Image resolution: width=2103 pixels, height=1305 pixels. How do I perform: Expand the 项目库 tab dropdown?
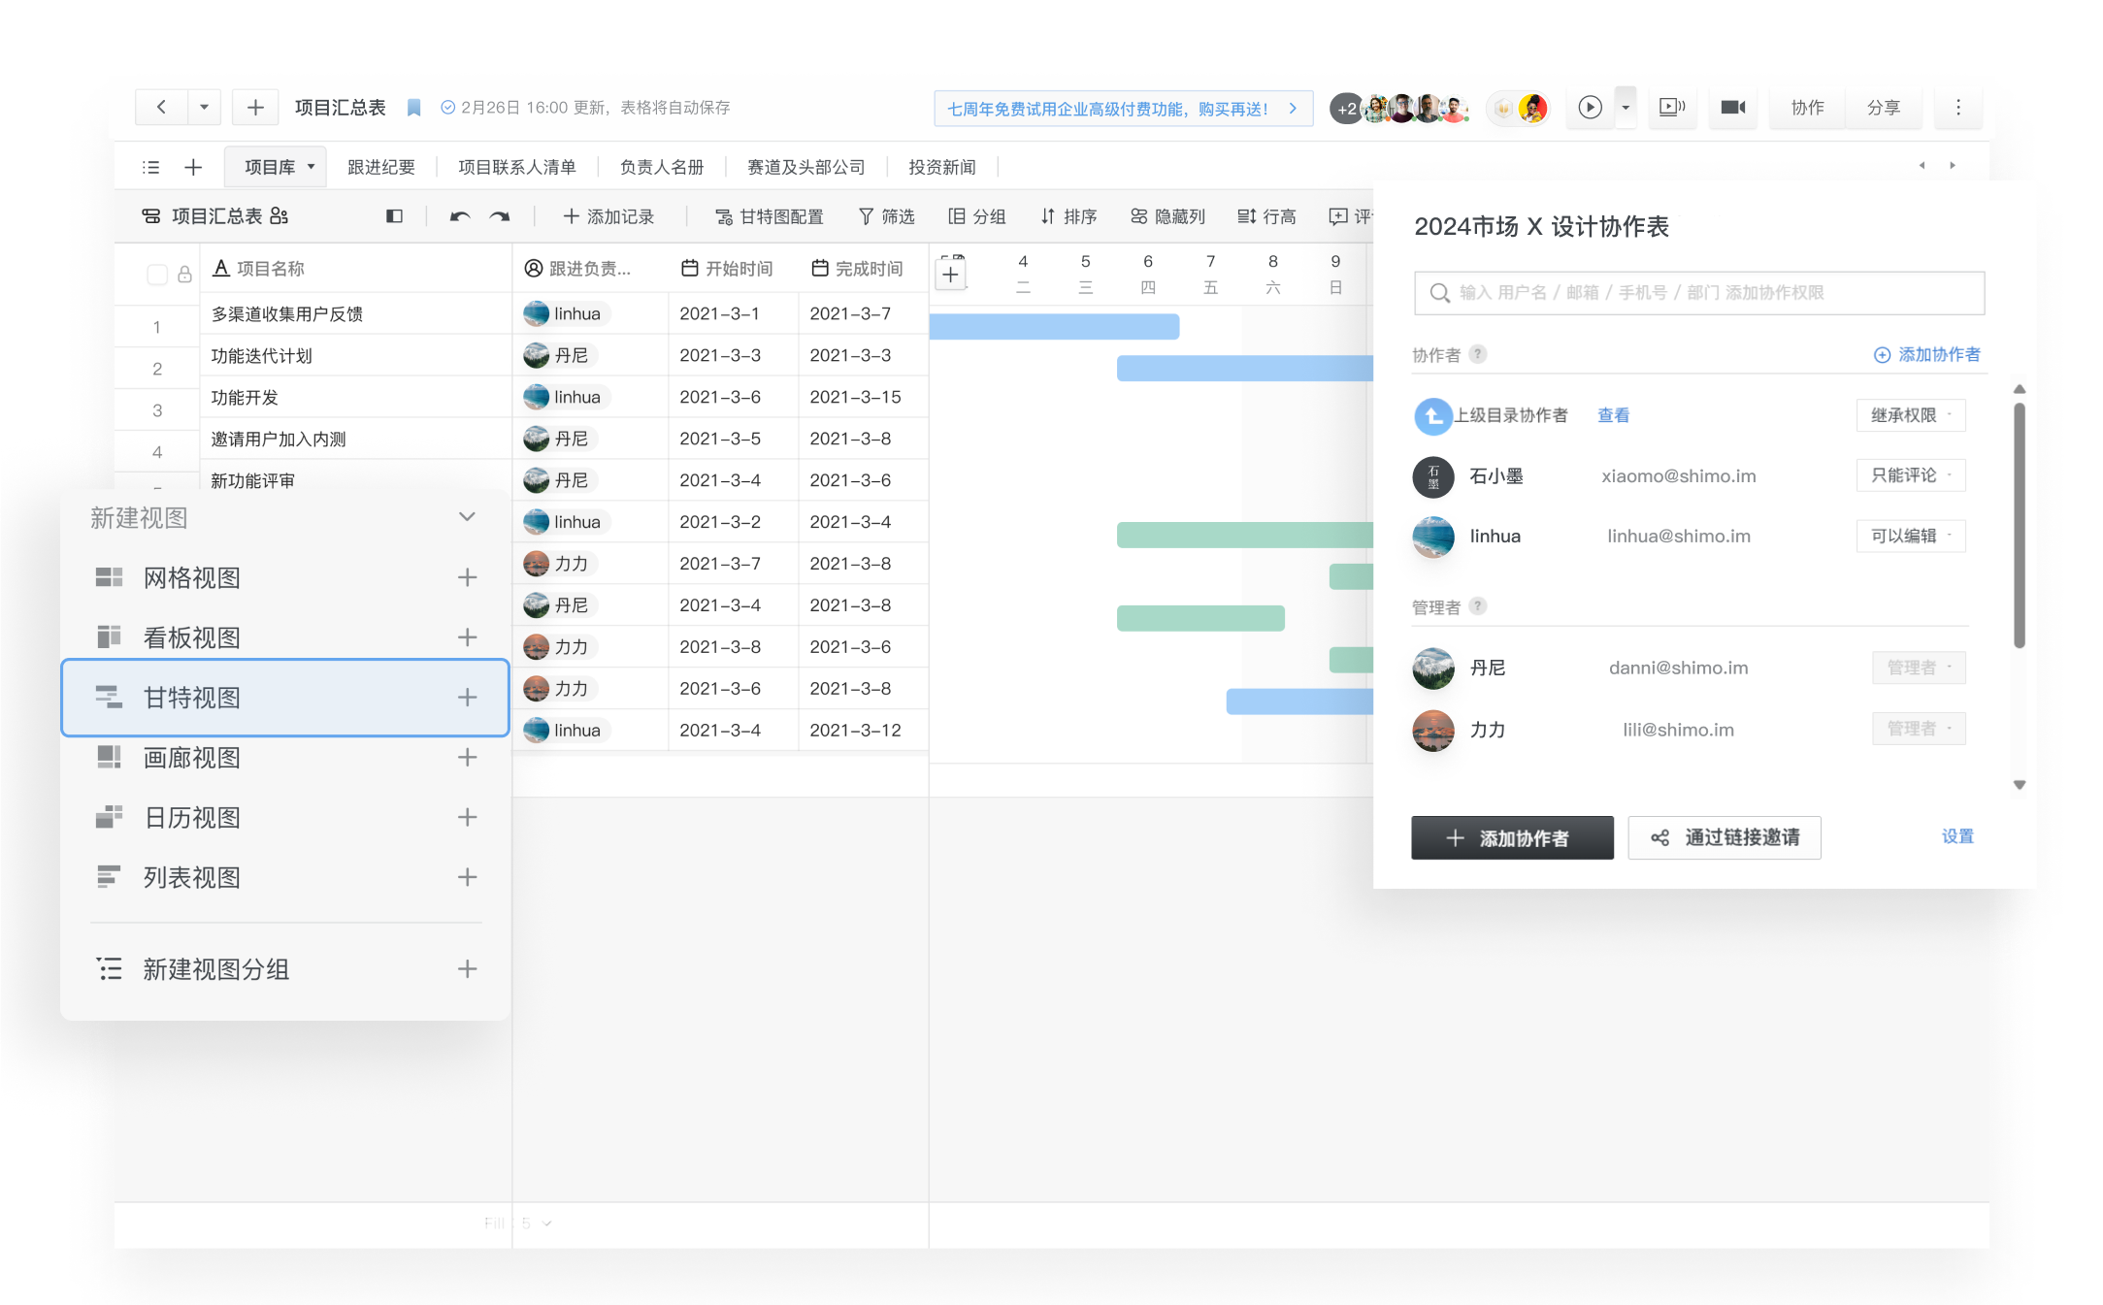pos(311,167)
